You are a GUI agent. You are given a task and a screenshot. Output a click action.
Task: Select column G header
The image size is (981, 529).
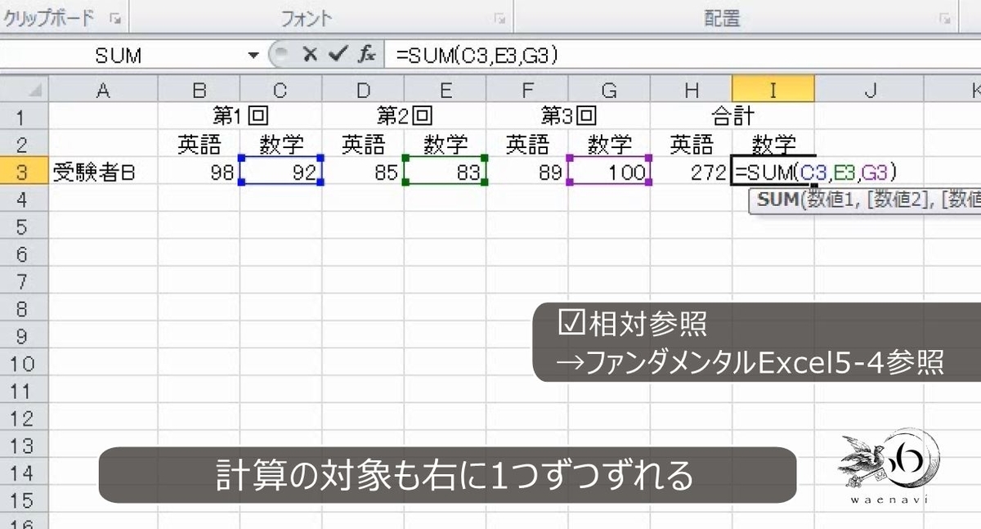(609, 90)
